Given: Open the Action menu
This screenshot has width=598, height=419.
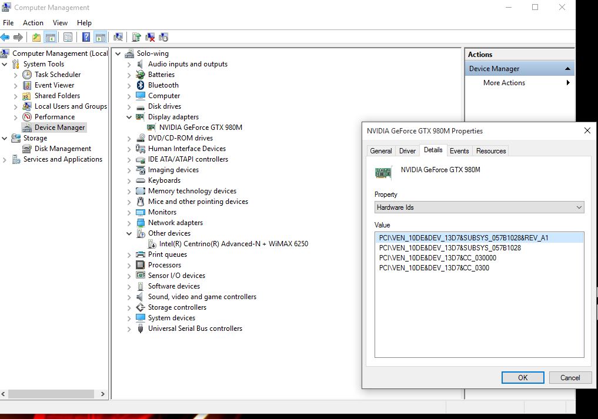Looking at the screenshot, I should point(33,23).
